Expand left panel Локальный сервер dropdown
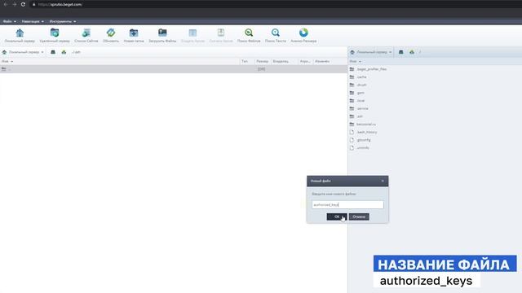Image resolution: width=522 pixels, height=293 pixels. [x=23, y=52]
